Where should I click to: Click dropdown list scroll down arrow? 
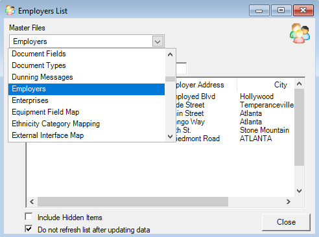(x=170, y=137)
